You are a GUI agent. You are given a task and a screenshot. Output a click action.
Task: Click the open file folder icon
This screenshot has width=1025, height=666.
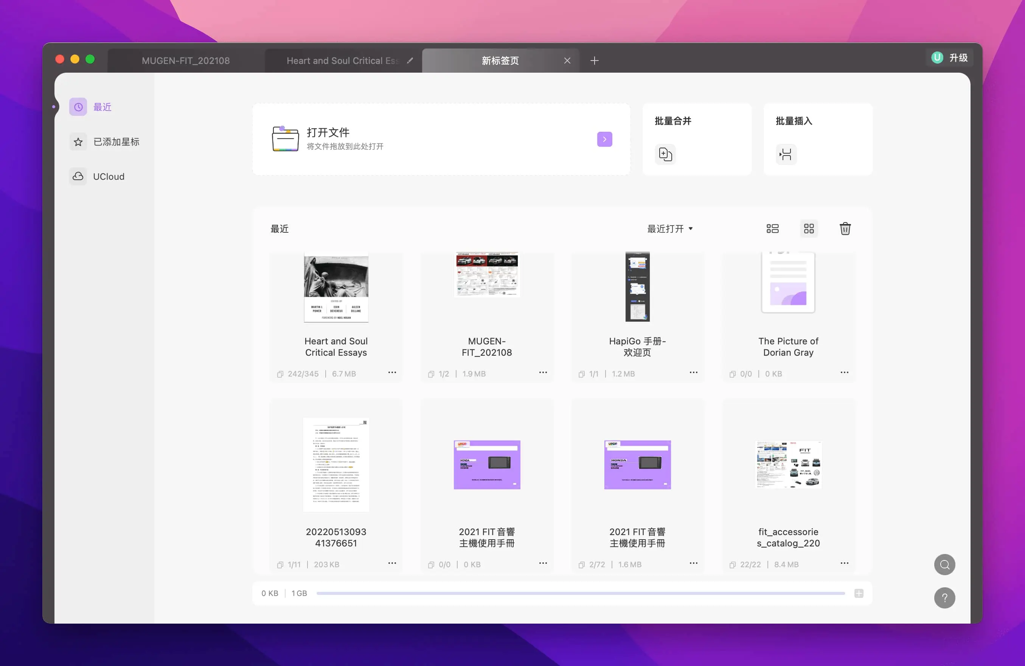285,139
